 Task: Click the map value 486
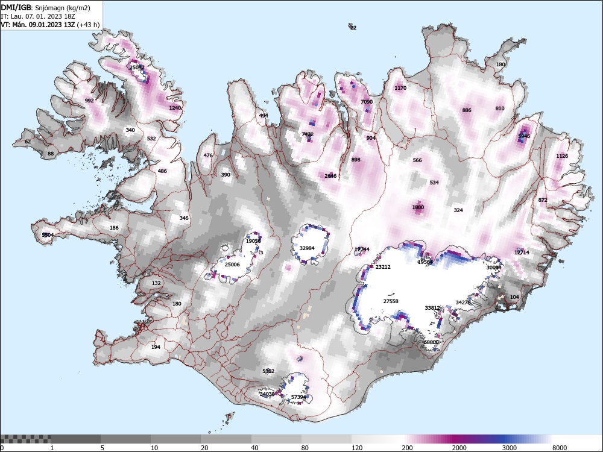click(x=162, y=171)
